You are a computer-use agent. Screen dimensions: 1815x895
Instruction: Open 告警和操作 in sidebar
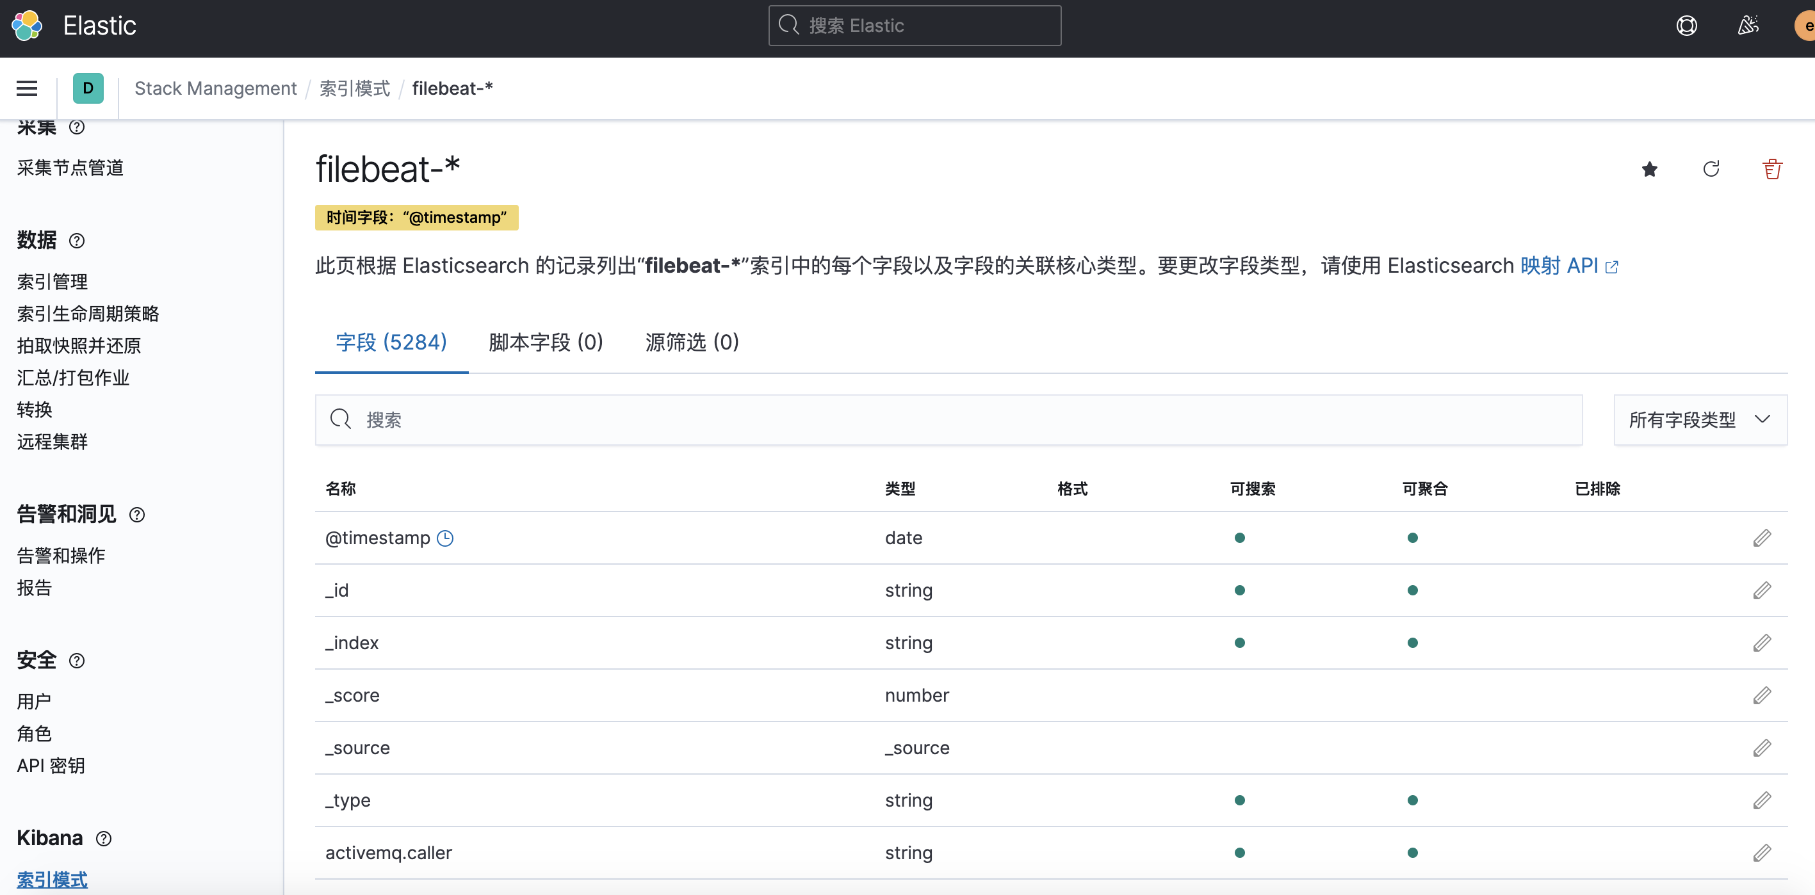61,556
